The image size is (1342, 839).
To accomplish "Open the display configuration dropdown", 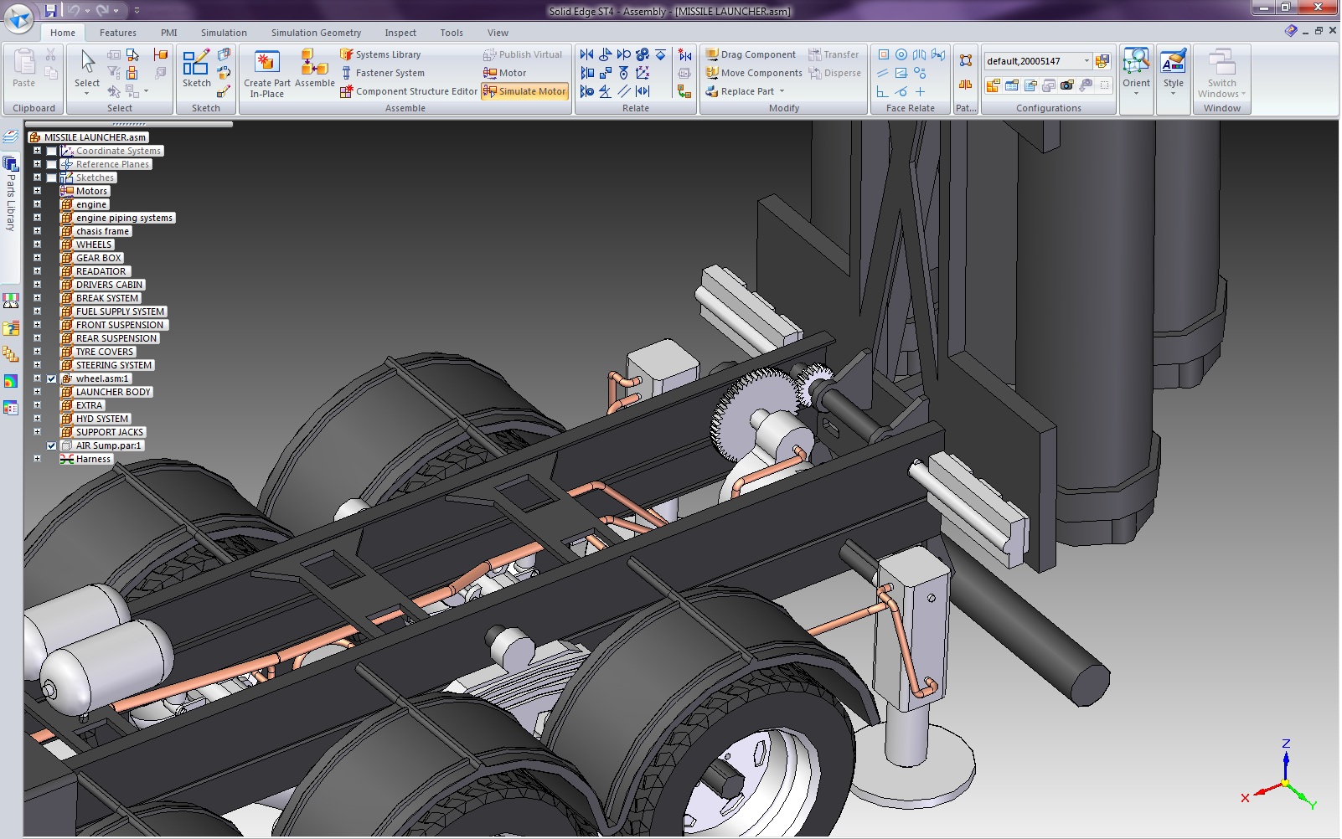I will click(x=1087, y=61).
